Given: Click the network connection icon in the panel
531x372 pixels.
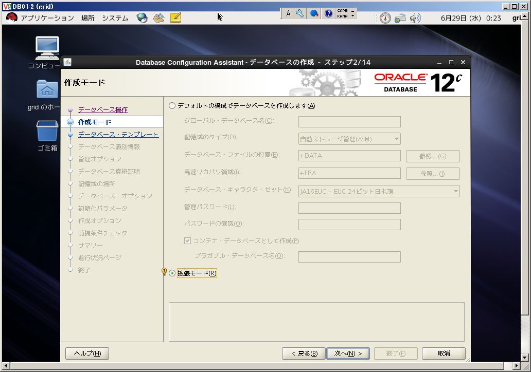Looking at the screenshot, I should (x=400, y=18).
